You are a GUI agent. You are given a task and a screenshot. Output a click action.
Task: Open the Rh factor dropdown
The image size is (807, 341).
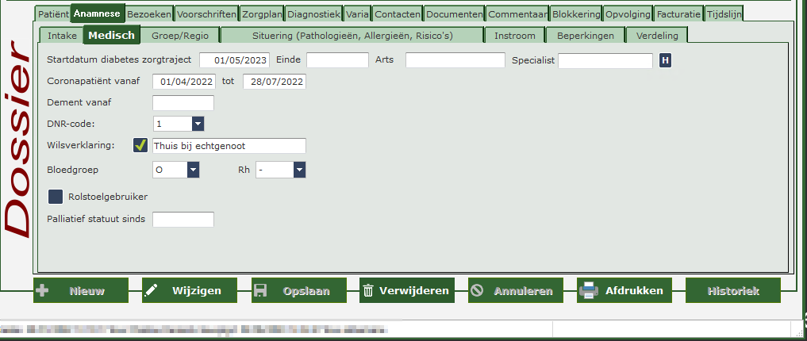coord(299,170)
